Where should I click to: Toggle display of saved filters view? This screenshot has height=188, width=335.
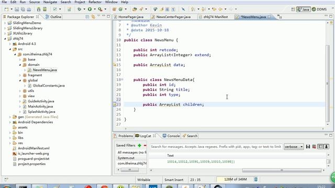(320, 147)
